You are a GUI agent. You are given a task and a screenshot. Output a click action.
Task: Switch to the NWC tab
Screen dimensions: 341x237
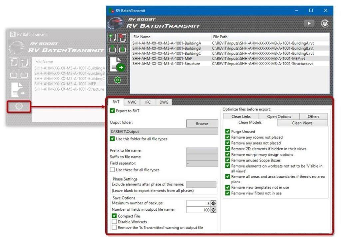click(x=132, y=102)
